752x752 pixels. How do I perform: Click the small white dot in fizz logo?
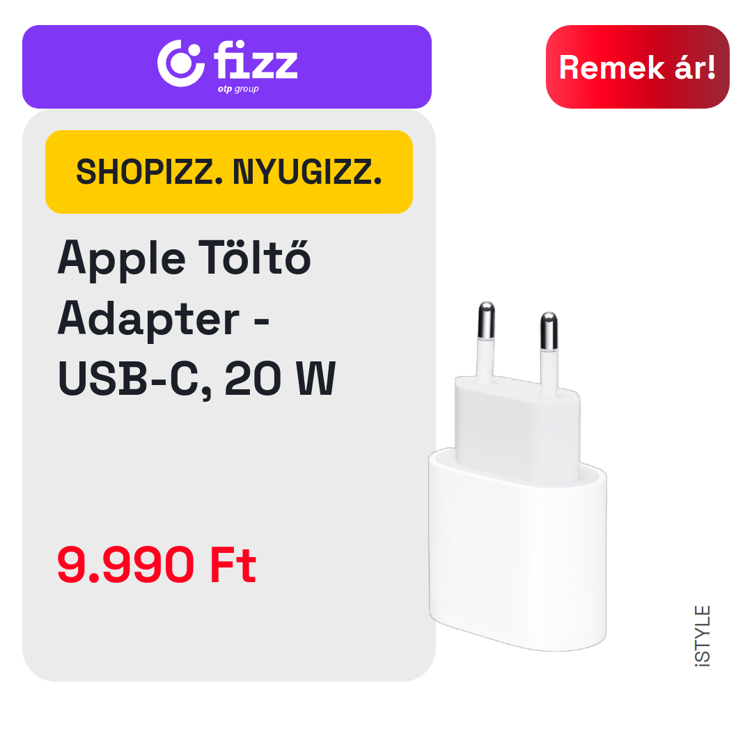coord(195,52)
